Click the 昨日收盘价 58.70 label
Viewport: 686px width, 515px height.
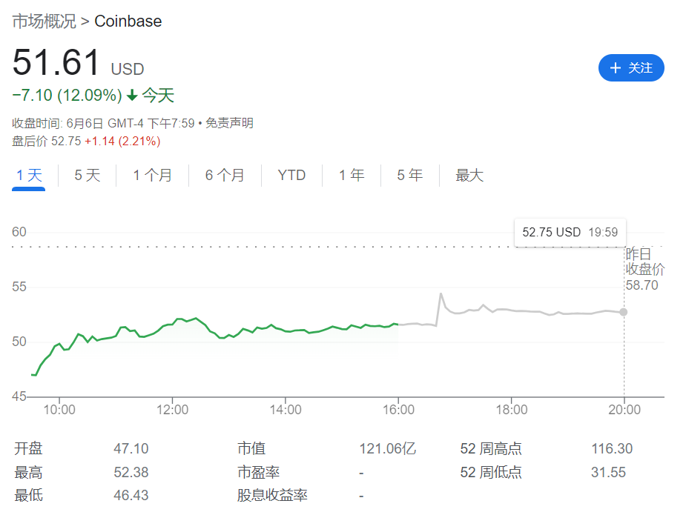pyautogui.click(x=641, y=269)
